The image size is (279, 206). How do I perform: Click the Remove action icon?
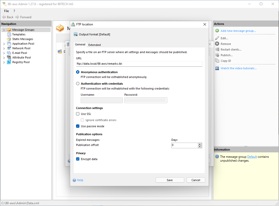pos(217,44)
